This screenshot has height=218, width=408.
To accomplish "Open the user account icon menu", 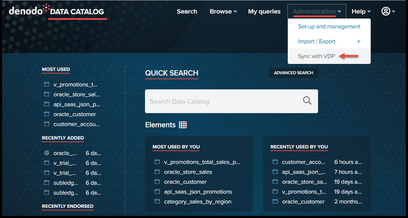I will (x=388, y=11).
